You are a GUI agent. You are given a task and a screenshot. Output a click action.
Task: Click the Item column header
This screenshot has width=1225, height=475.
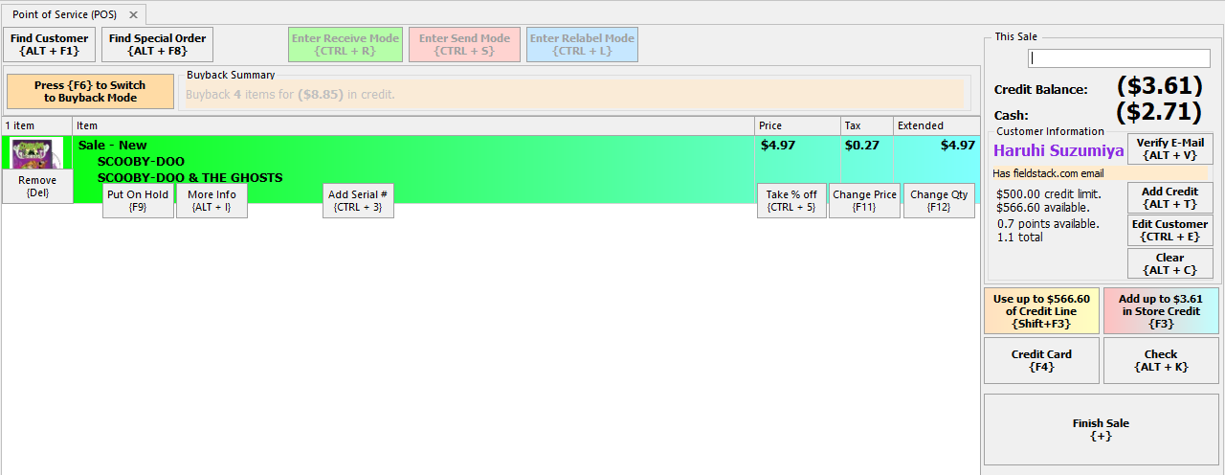pyautogui.click(x=413, y=125)
